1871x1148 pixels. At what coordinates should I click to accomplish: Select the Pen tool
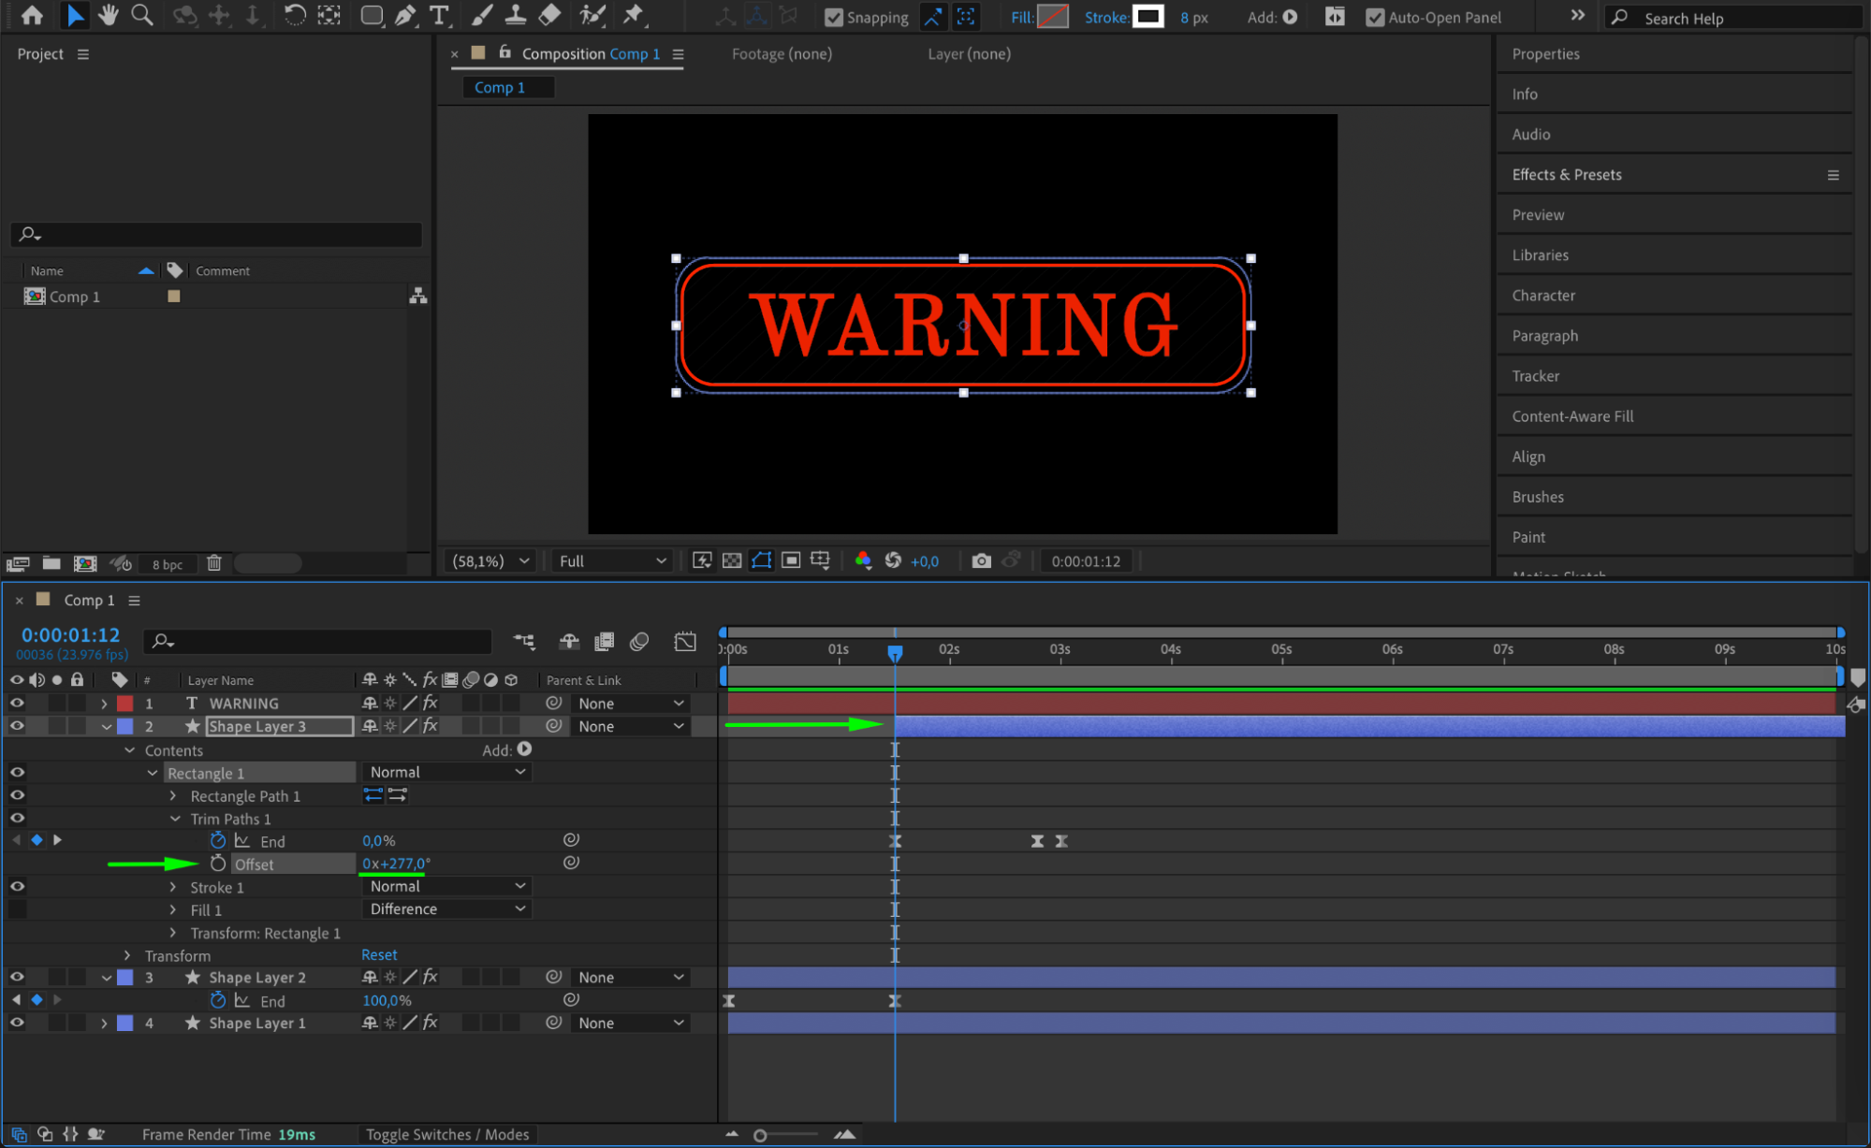pos(405,15)
